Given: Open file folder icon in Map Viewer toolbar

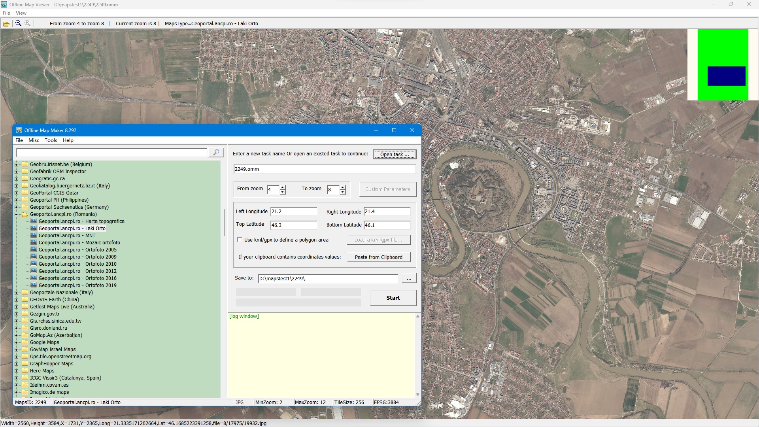Looking at the screenshot, I should 6,24.
